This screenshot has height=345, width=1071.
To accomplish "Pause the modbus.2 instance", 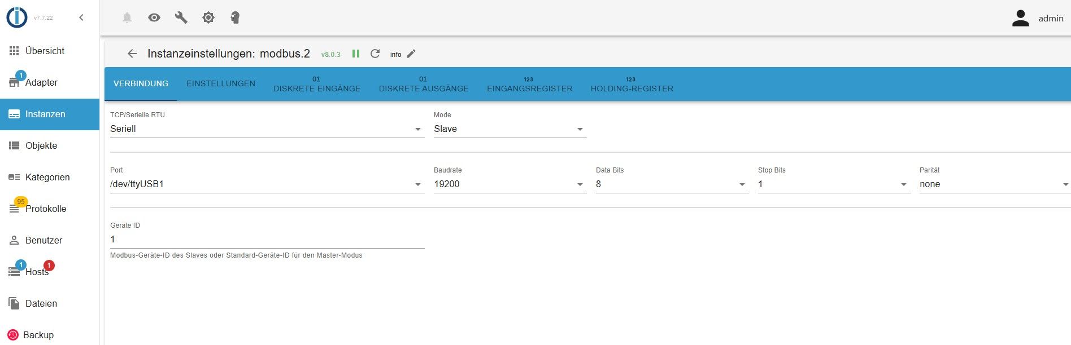I will (x=356, y=54).
